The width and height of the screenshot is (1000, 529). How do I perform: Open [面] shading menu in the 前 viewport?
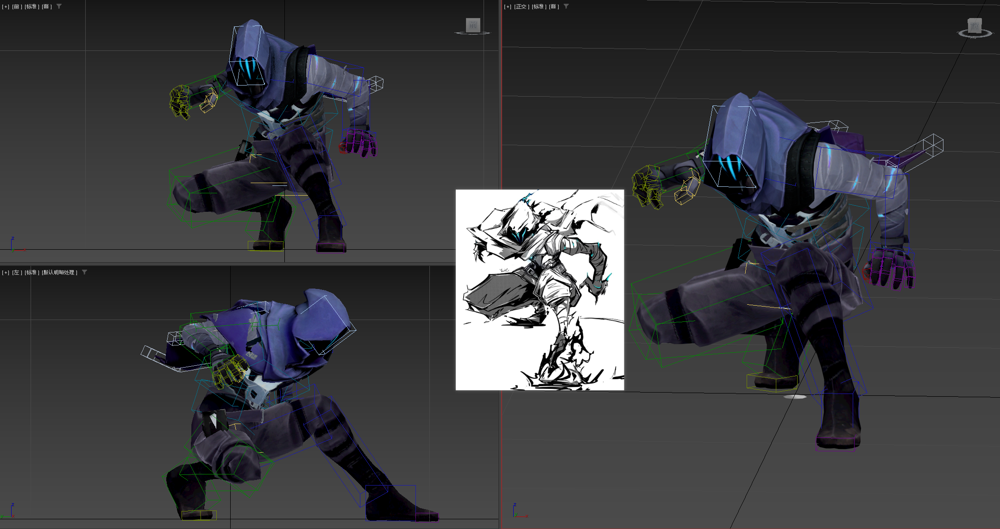point(47,7)
